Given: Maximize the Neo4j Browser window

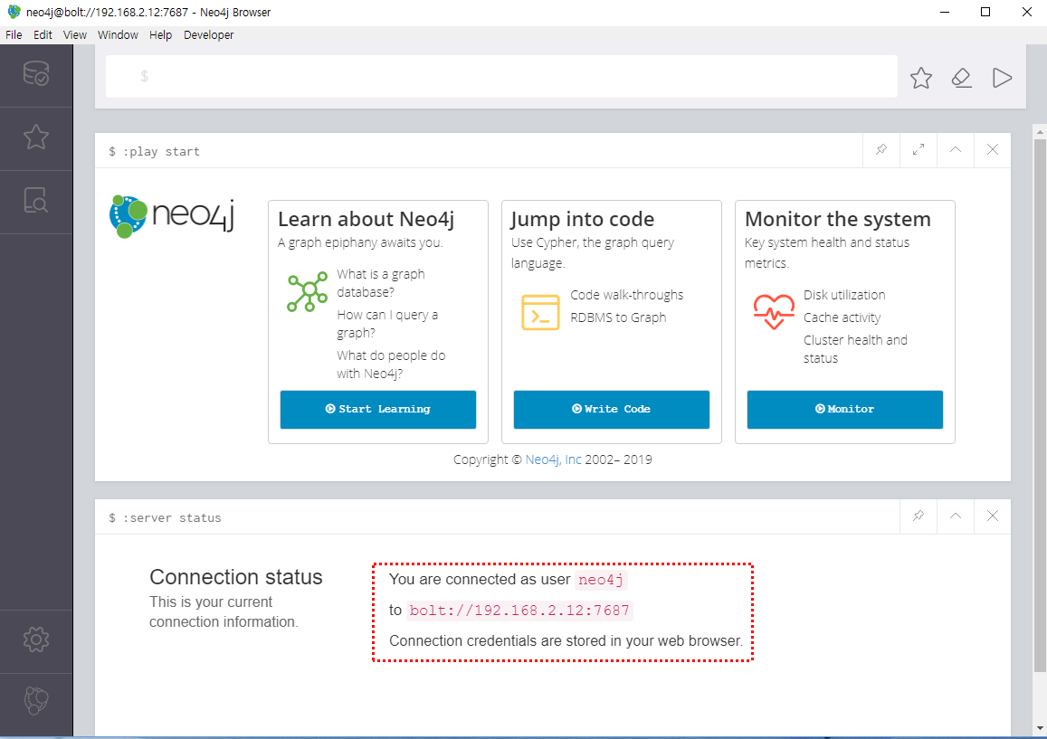Looking at the screenshot, I should pos(985,12).
